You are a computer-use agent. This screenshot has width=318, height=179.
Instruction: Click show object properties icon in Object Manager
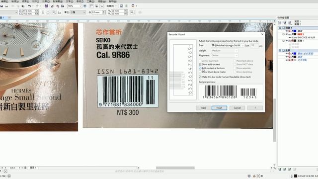tap(280, 23)
